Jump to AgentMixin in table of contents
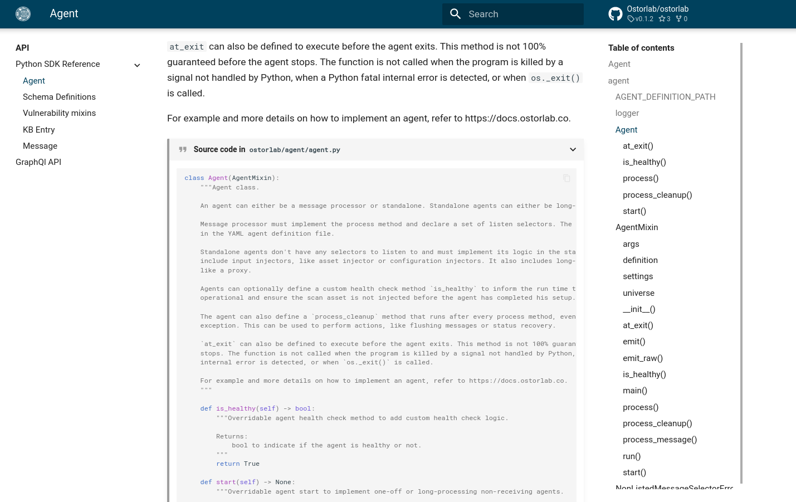The image size is (796, 502). pos(637,227)
